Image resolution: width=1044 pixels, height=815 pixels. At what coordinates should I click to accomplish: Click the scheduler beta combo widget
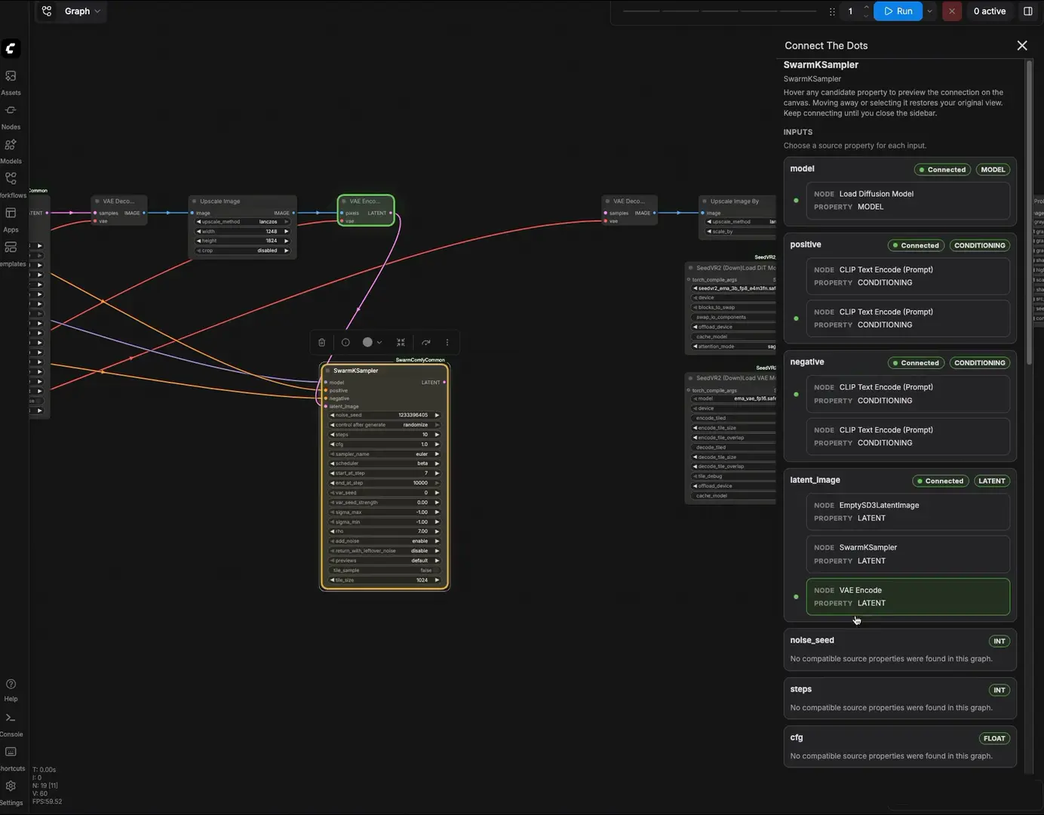tap(385, 463)
